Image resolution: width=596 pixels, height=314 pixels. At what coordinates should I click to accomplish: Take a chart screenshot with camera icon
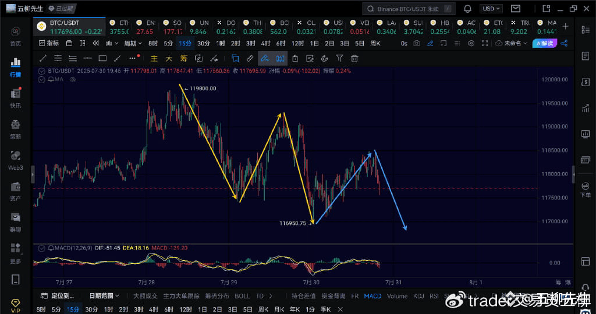(x=417, y=43)
